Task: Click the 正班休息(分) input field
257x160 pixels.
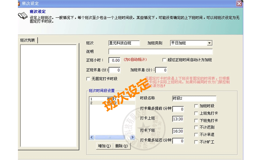Action: click(115, 70)
